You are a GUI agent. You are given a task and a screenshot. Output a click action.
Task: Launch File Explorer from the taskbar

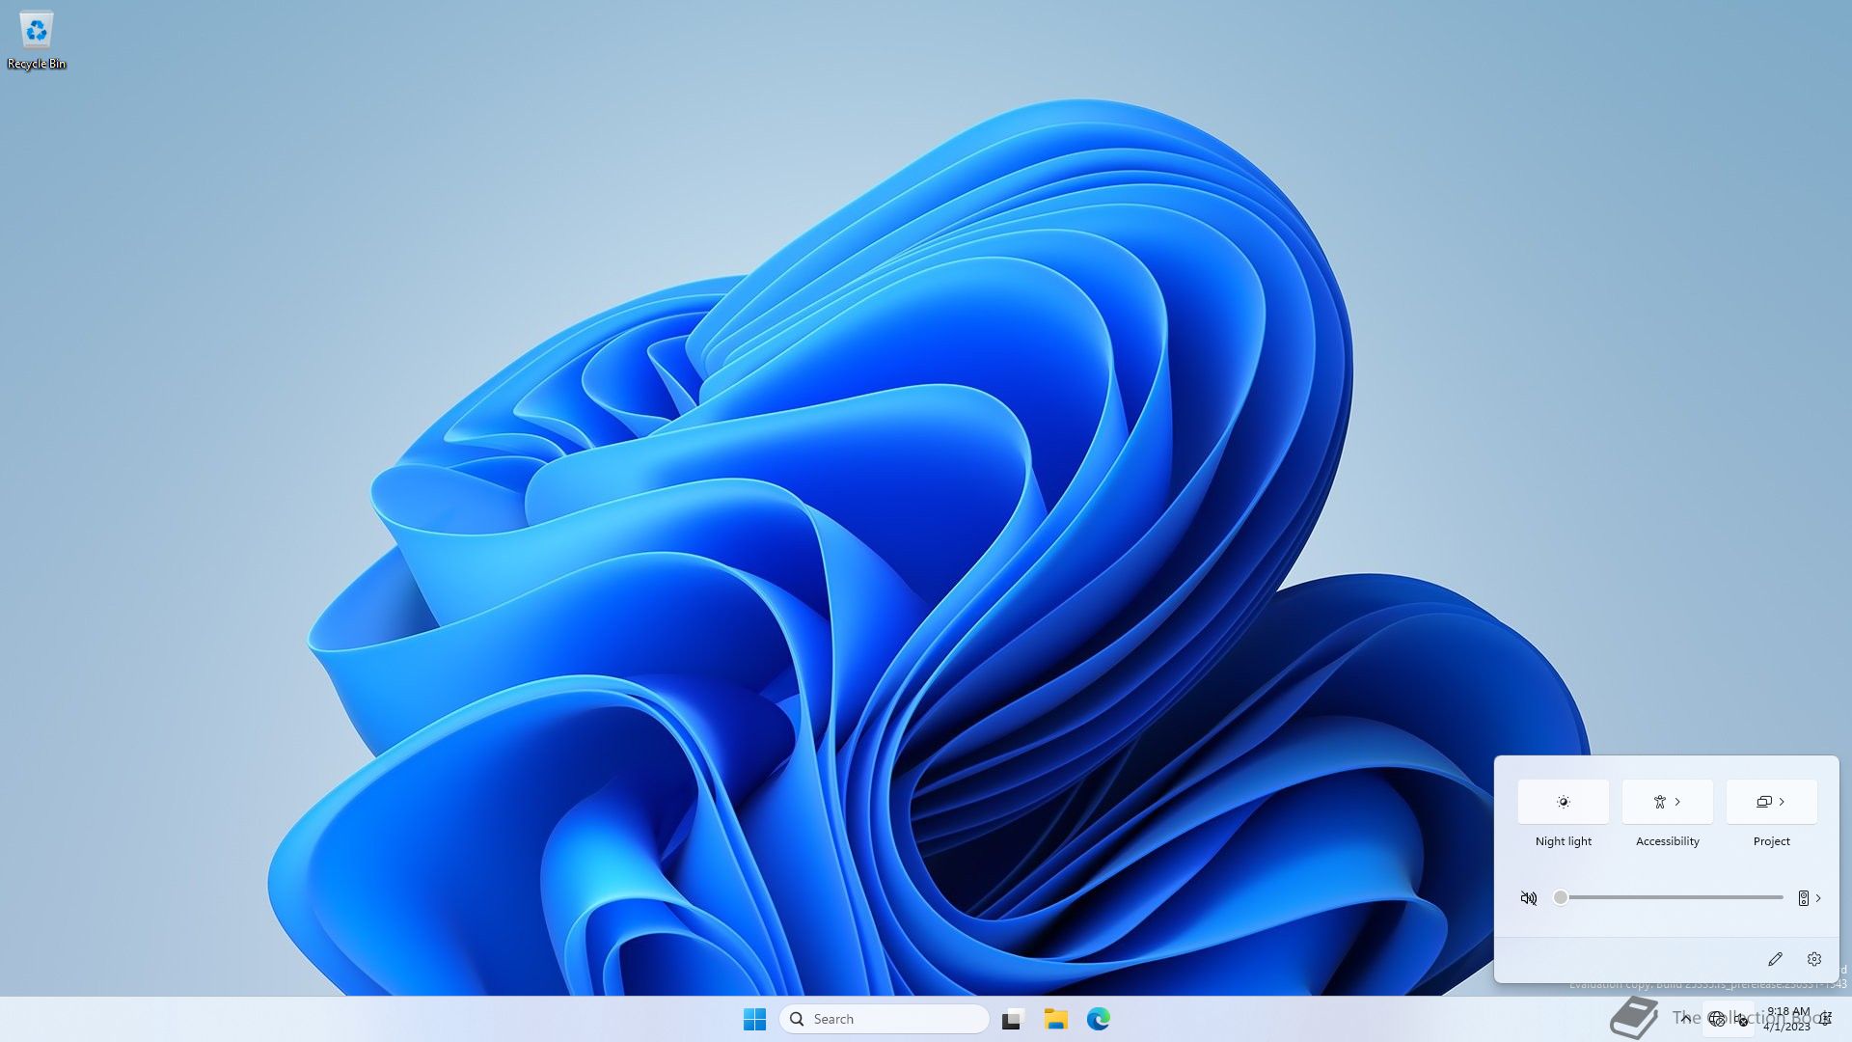[x=1055, y=1019]
